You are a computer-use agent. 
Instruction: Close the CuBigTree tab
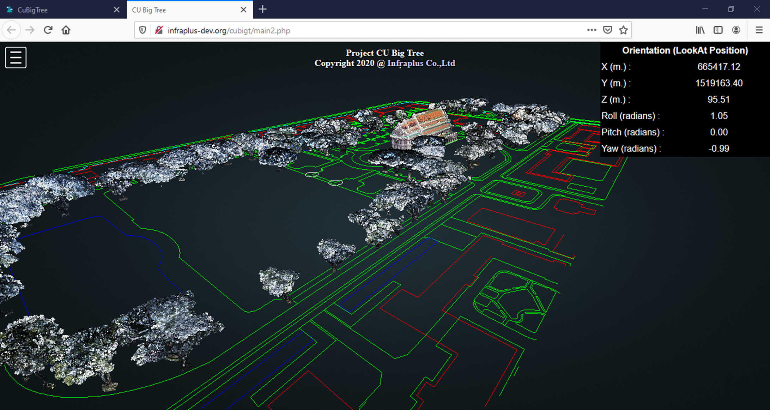(x=117, y=10)
